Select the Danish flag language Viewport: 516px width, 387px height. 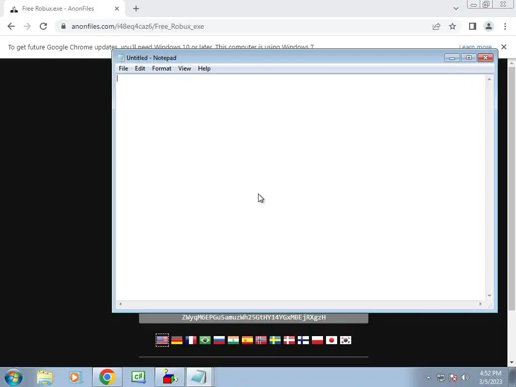pyautogui.click(x=289, y=340)
